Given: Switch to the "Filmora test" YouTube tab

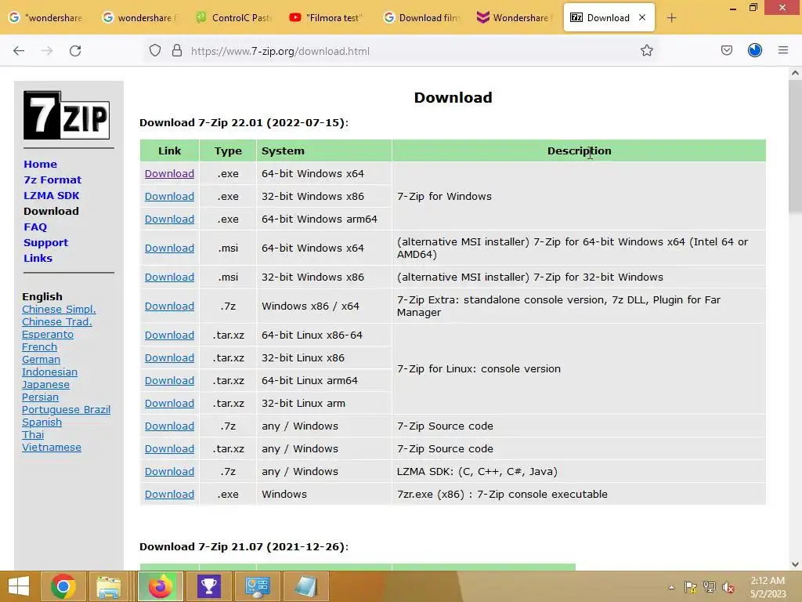Looking at the screenshot, I should point(327,17).
